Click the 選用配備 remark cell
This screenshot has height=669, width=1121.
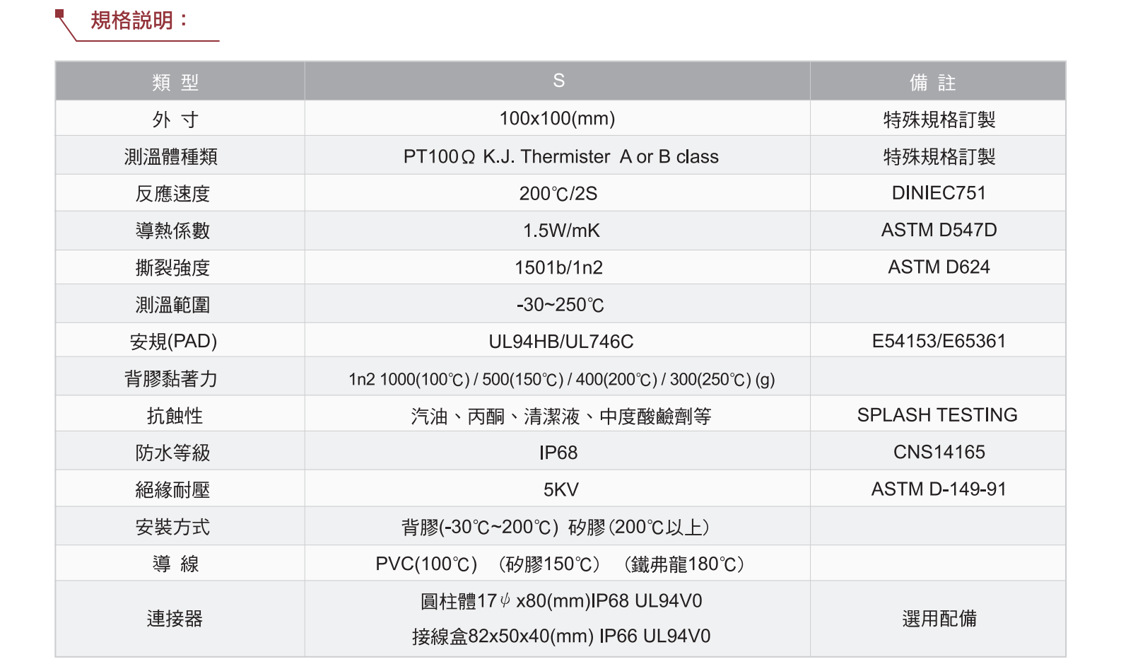pyautogui.click(x=939, y=619)
